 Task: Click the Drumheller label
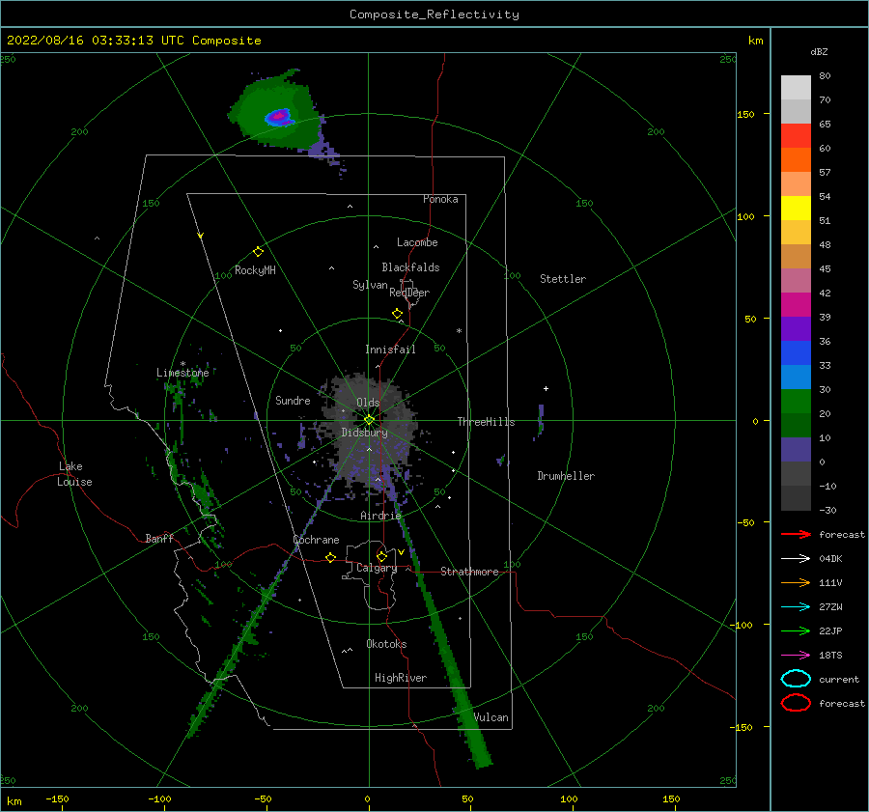coord(566,476)
